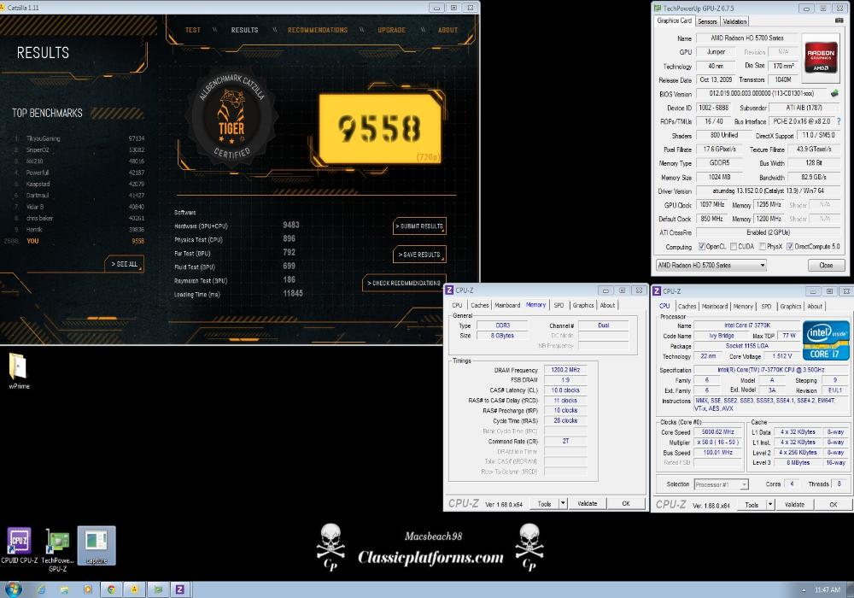The image size is (854, 598).
Task: Toggle the CUDA checkbox in GPU-Z
Action: [733, 247]
